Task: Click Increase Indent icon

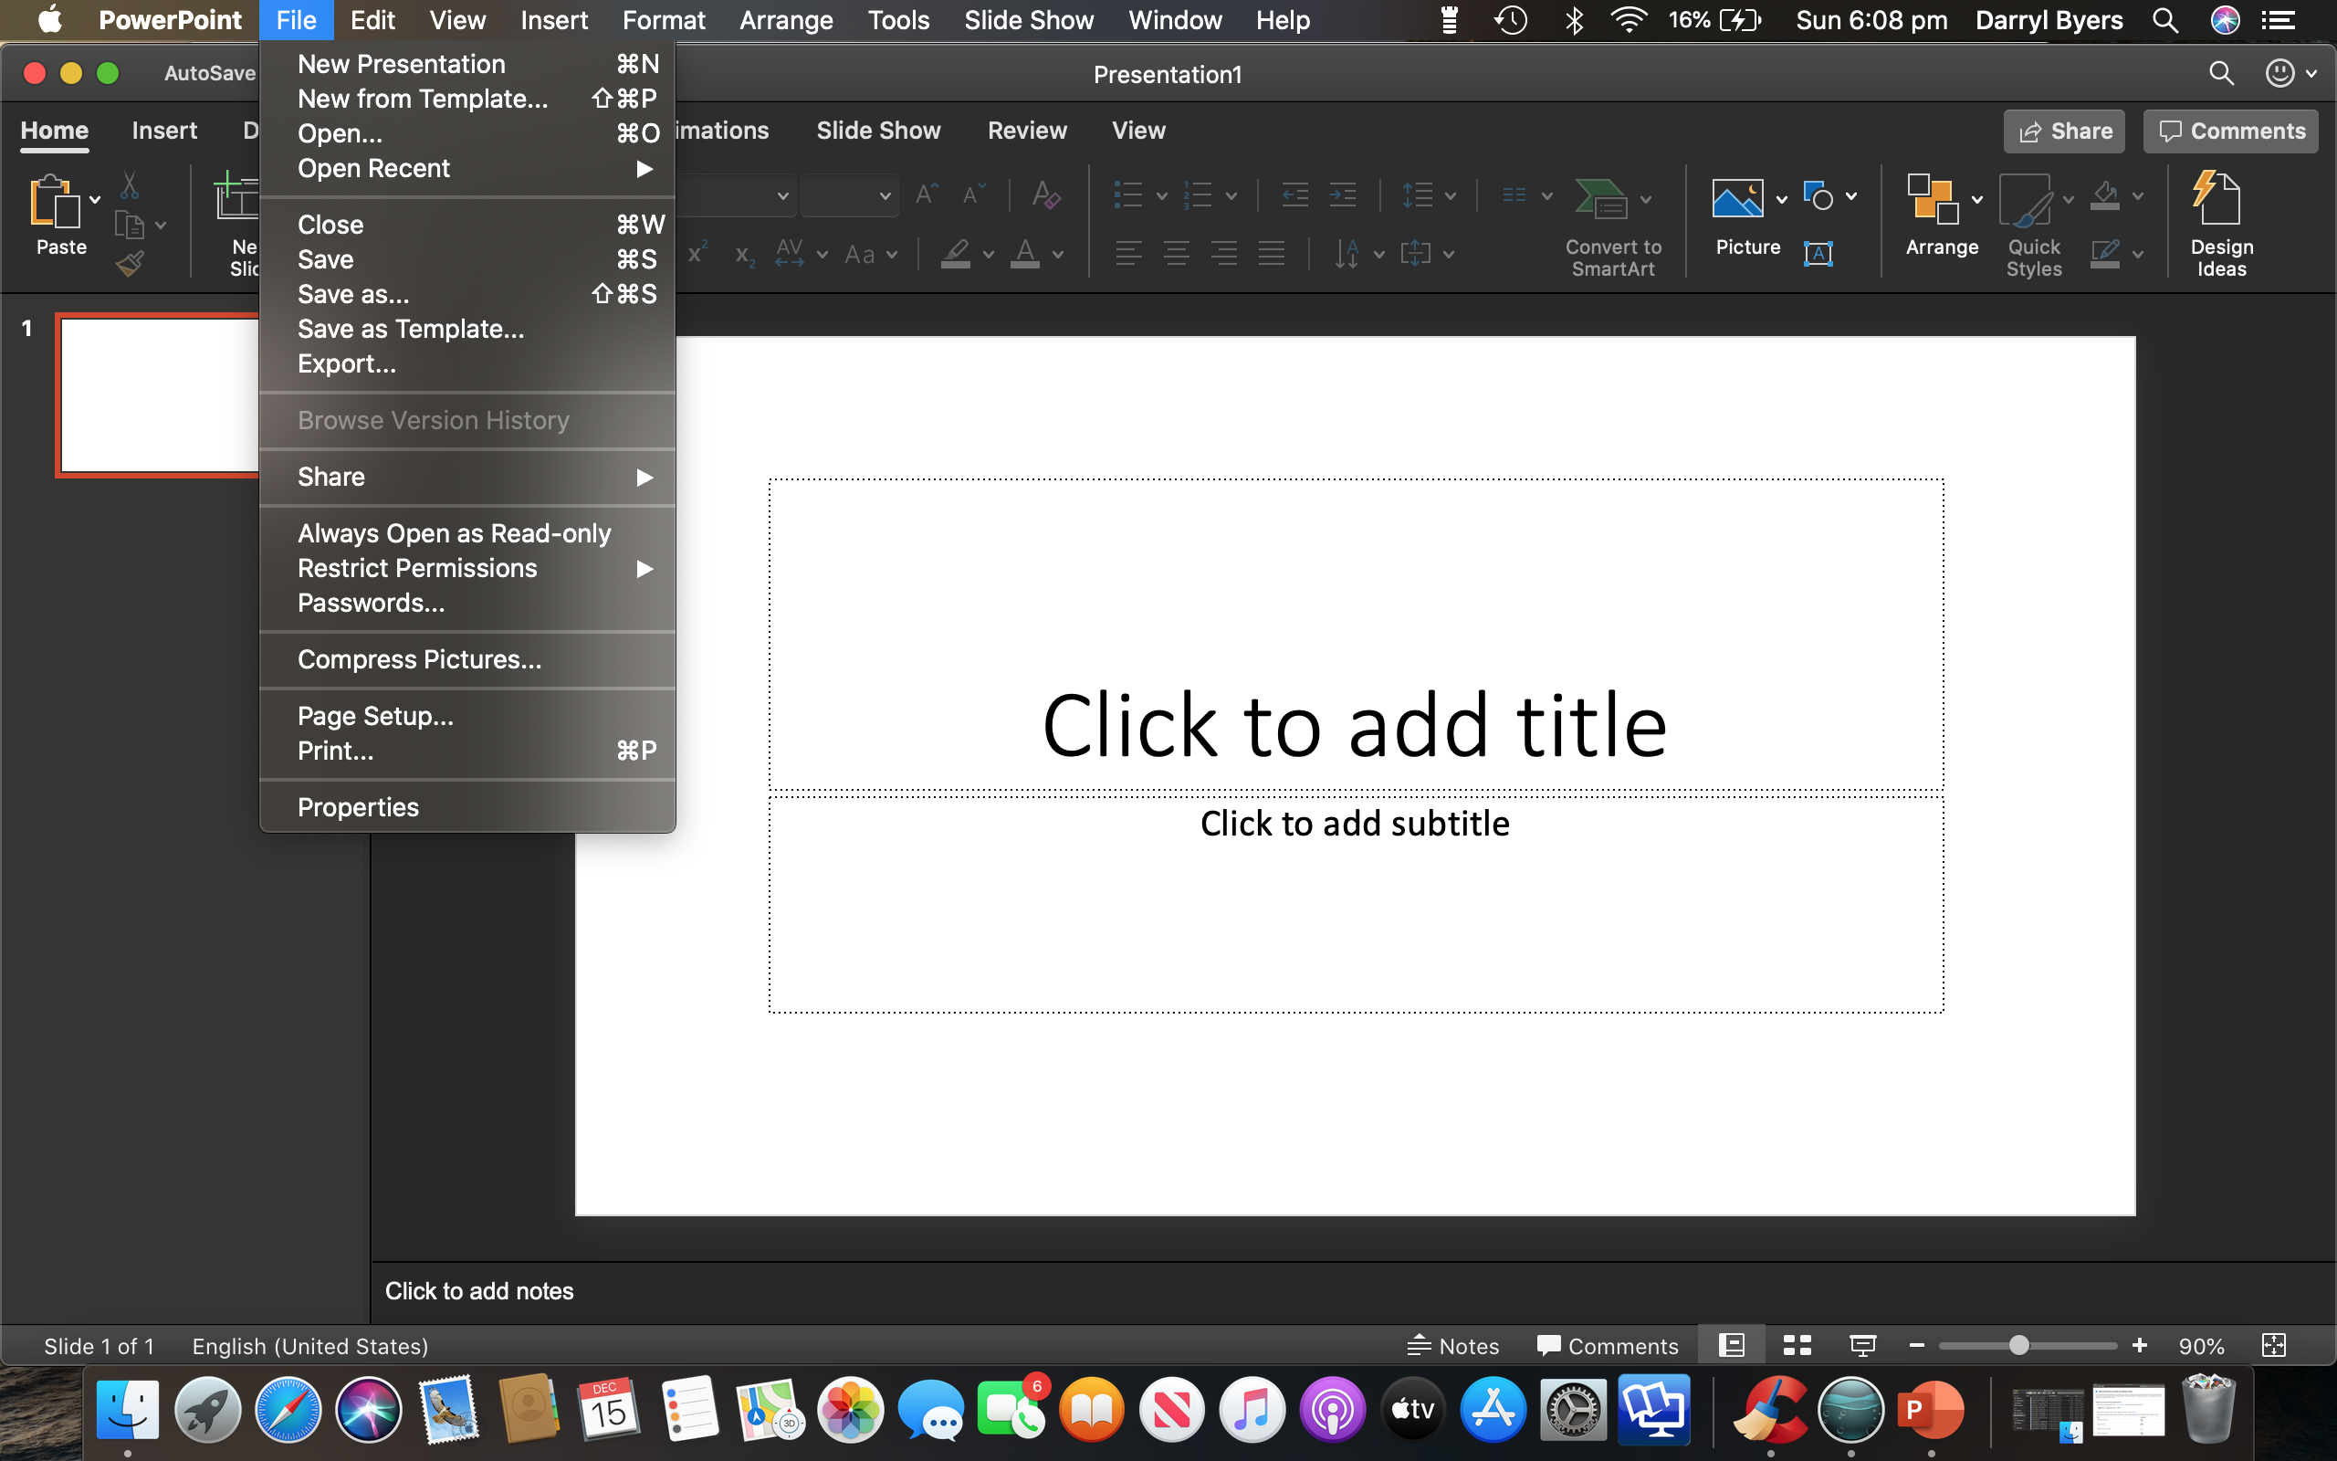Action: coord(1342,196)
